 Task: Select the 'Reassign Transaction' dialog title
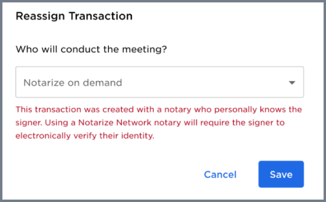(74, 16)
